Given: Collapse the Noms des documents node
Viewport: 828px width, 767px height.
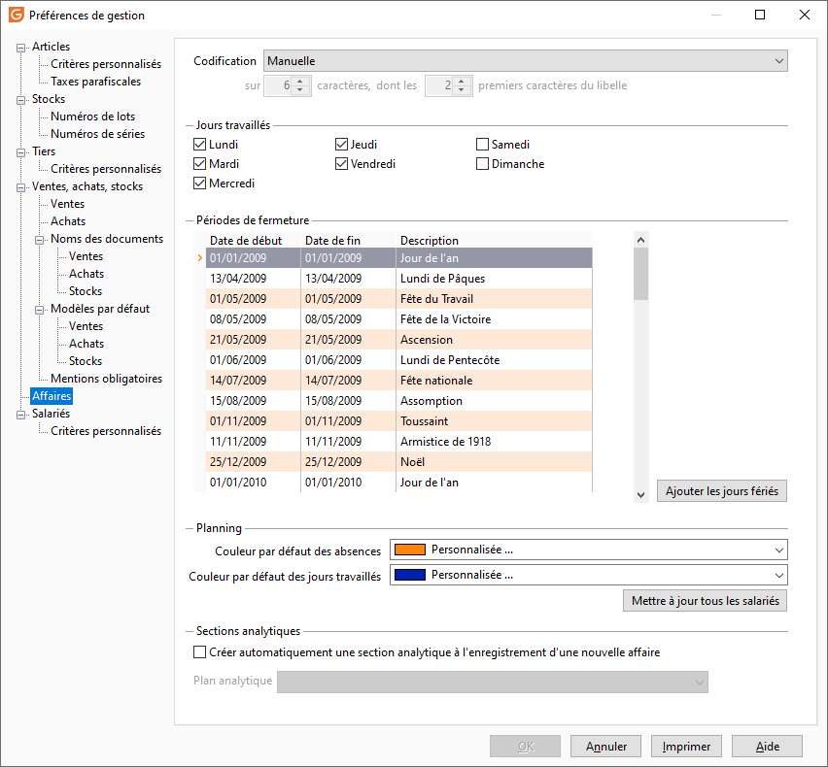Looking at the screenshot, I should pyautogui.click(x=39, y=240).
